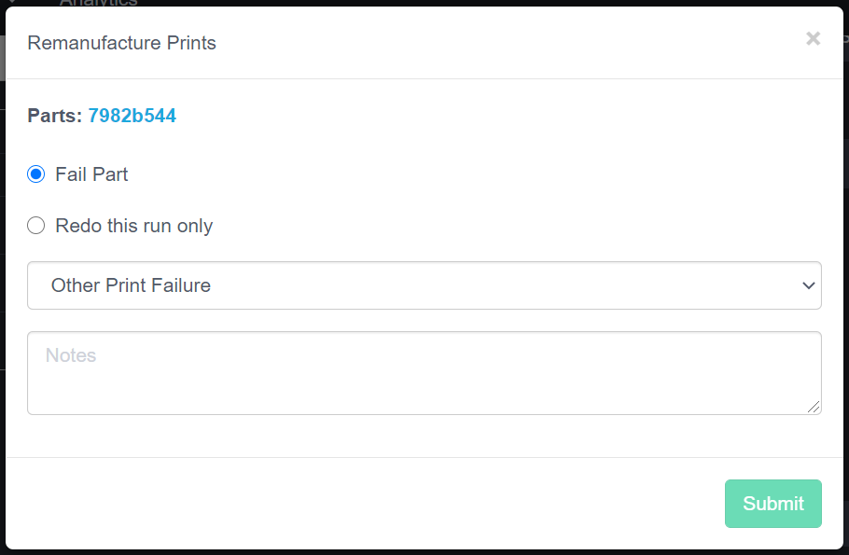This screenshot has width=849, height=555.
Task: Click the Notes field resize grip
Action: pyautogui.click(x=814, y=407)
